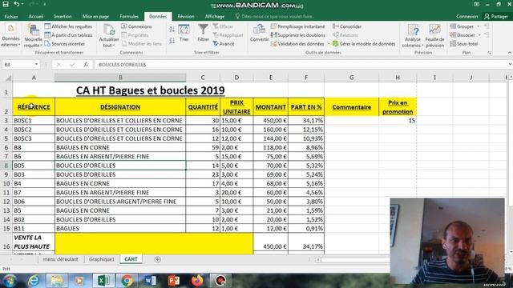Viewport: 513px width, 288px height.
Task: Open Name Box dropdown arrow
Action: pyautogui.click(x=36, y=65)
